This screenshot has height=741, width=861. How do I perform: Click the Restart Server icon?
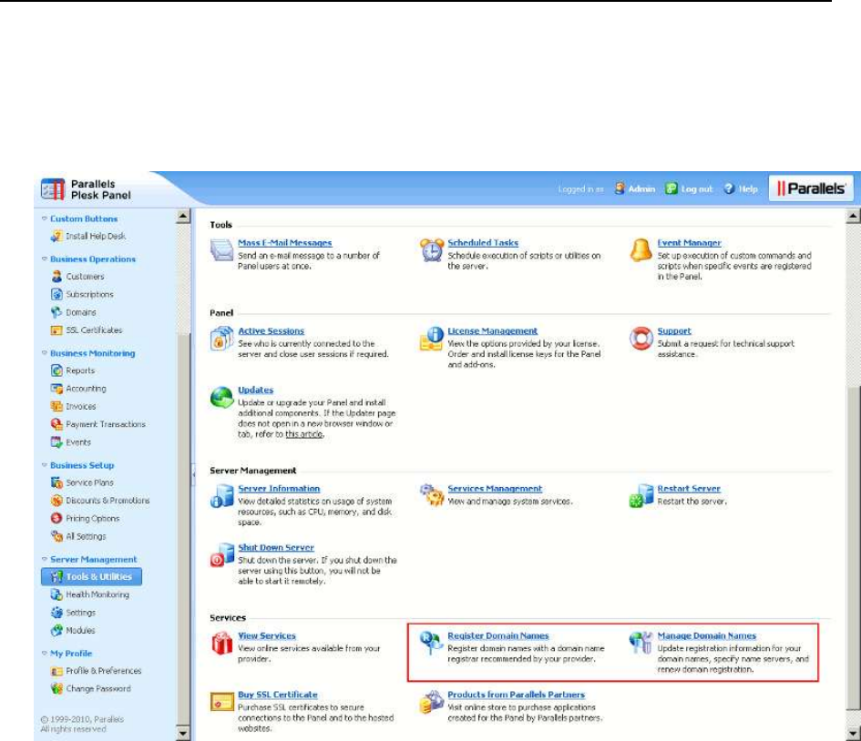[641, 496]
